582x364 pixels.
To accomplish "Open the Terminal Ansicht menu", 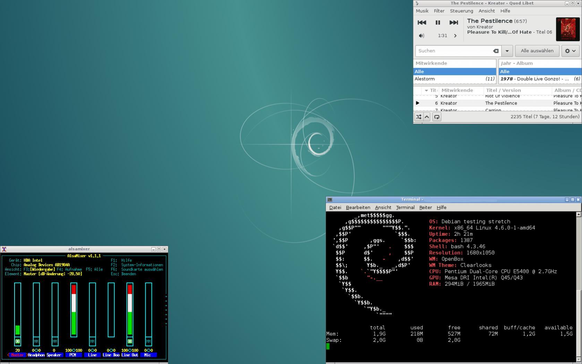I will [383, 208].
